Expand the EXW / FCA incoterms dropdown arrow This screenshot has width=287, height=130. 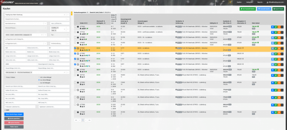68,73
